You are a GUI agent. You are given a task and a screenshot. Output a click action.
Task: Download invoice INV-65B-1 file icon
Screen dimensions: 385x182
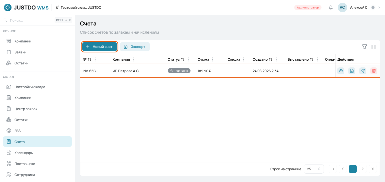(352, 71)
